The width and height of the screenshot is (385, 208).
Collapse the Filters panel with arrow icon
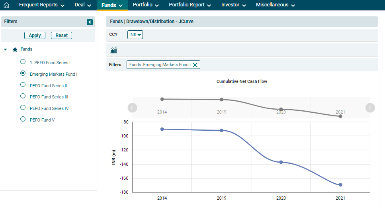tap(90, 22)
